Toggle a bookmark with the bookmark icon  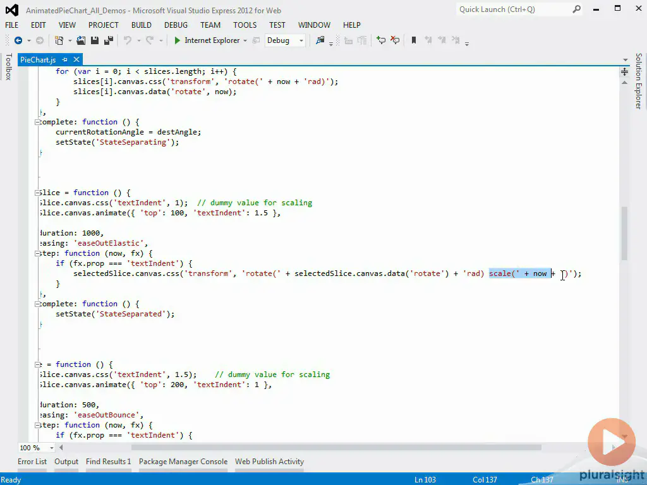(x=414, y=40)
